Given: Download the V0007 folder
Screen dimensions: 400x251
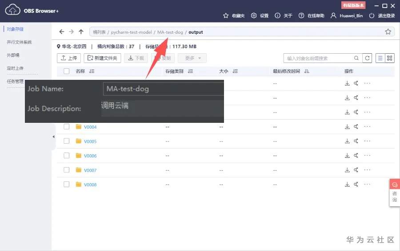Looking at the screenshot, I should [x=347, y=170].
